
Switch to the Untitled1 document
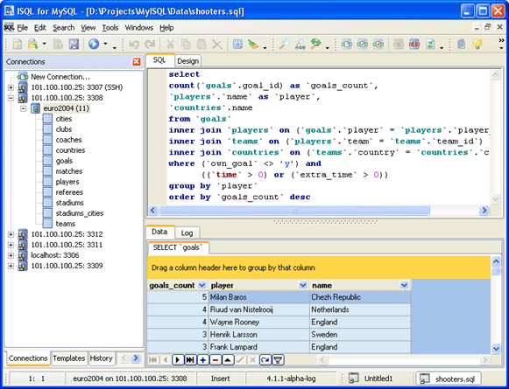click(x=371, y=379)
